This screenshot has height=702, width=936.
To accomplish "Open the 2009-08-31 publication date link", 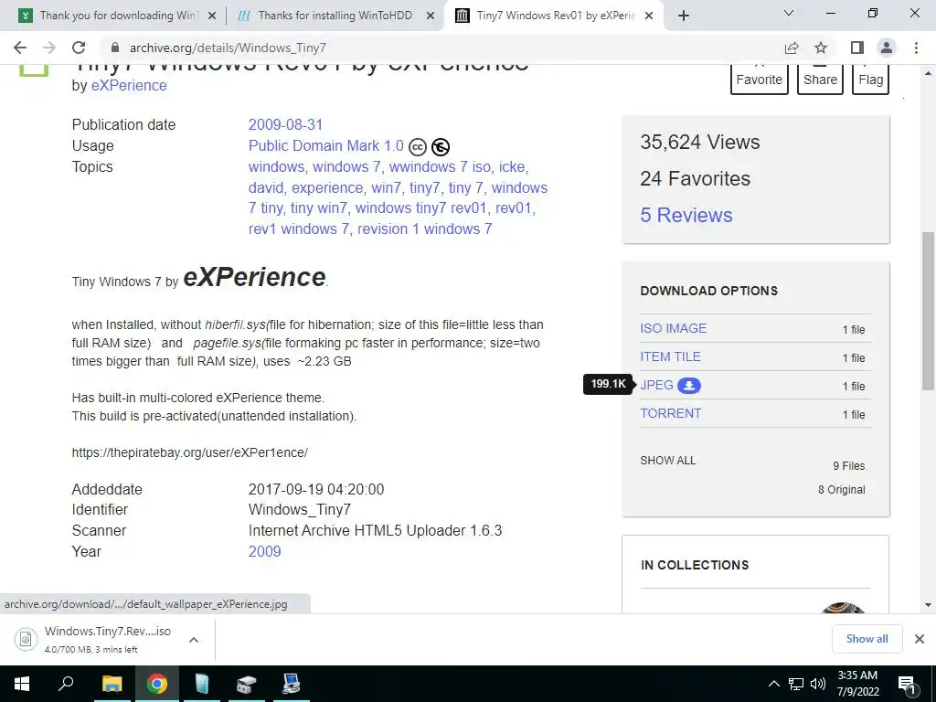I will [x=285, y=124].
